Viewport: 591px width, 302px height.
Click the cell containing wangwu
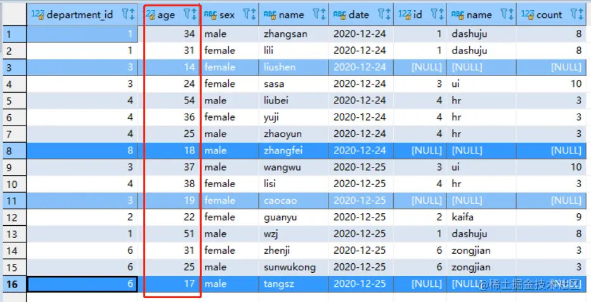tap(294, 167)
